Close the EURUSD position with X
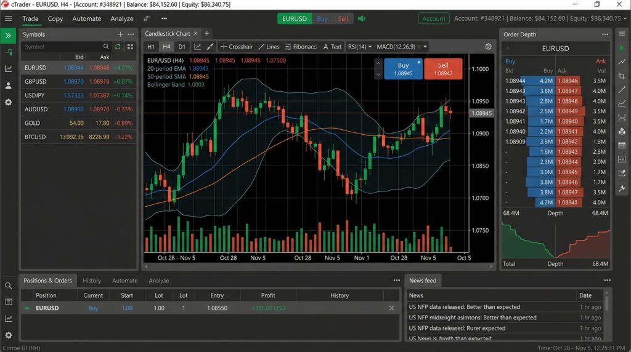This screenshot has height=352, width=631. (391, 308)
